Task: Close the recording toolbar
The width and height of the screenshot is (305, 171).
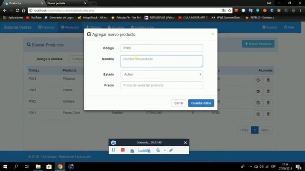Action: 185,142
